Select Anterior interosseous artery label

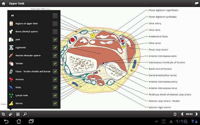tap(163, 82)
